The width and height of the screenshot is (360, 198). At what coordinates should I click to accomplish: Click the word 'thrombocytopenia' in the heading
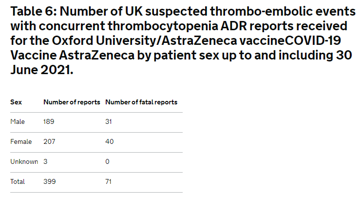point(163,26)
